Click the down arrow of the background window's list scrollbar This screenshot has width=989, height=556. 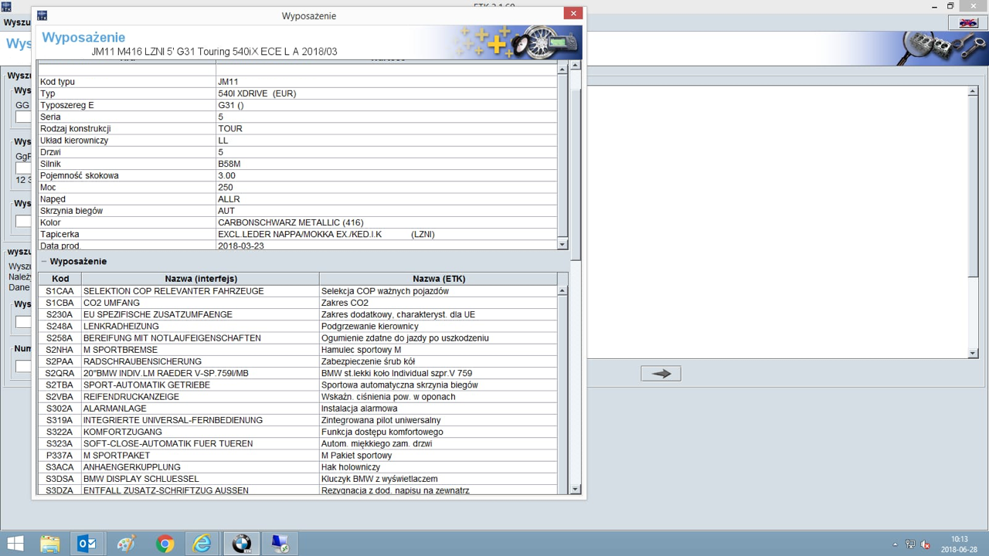(x=973, y=353)
